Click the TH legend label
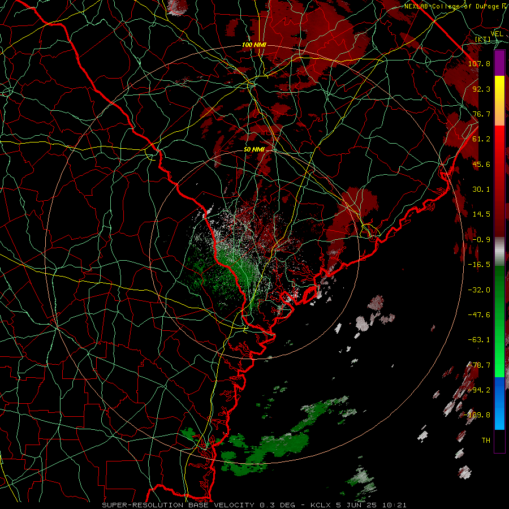 pyautogui.click(x=486, y=440)
